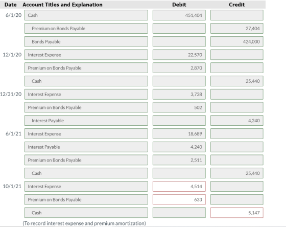Click the empty credit field in the 451,404 row

[x=237, y=15]
